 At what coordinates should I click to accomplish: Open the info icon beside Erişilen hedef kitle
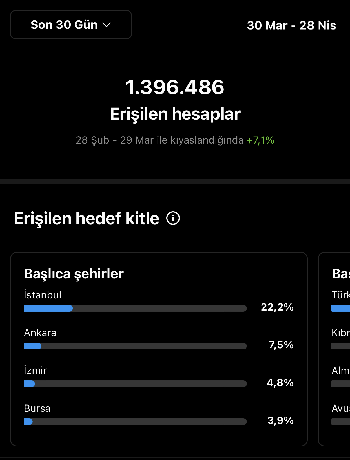pos(173,218)
